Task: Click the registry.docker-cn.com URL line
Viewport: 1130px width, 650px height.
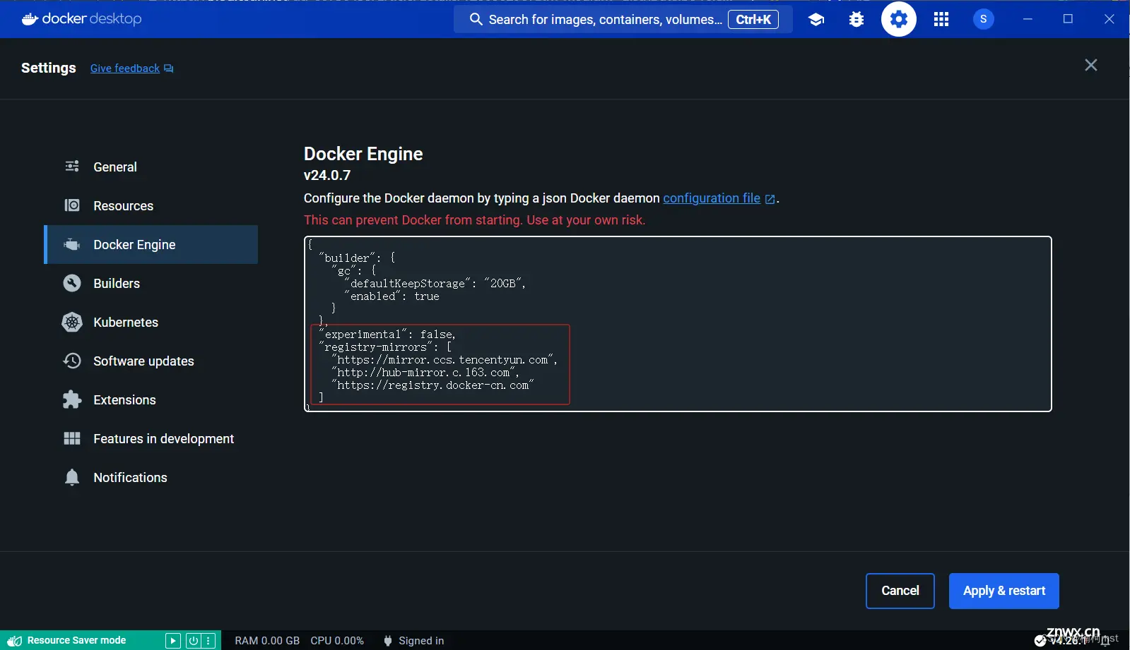Action: point(432,385)
